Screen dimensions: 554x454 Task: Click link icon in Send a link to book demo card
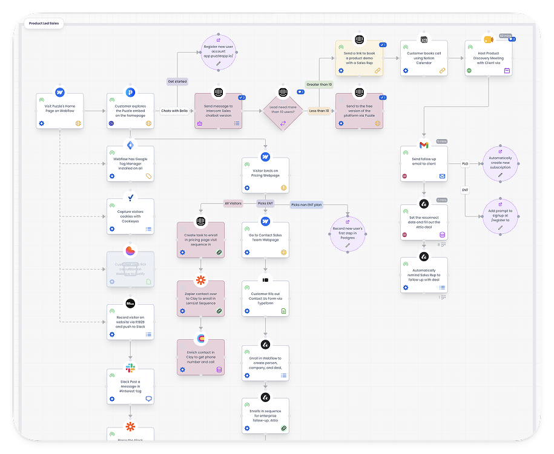point(377,71)
